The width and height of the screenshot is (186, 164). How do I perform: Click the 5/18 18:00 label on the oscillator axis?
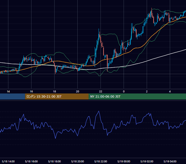pos(54,161)
